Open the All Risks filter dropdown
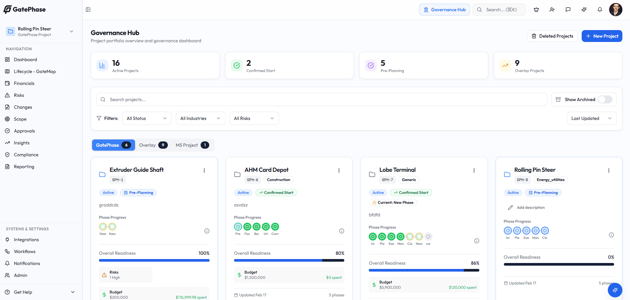Viewport: 630px width, 300px height. (254, 118)
